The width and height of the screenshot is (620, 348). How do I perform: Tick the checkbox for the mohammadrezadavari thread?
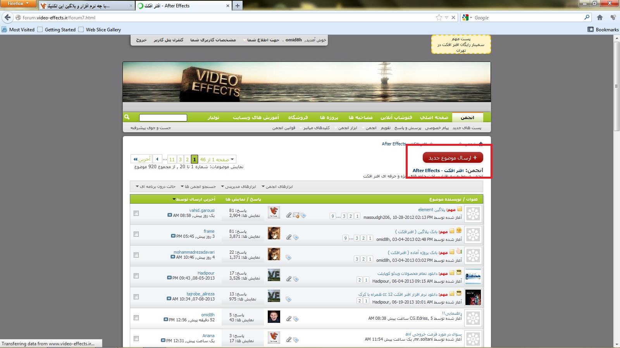click(x=136, y=255)
